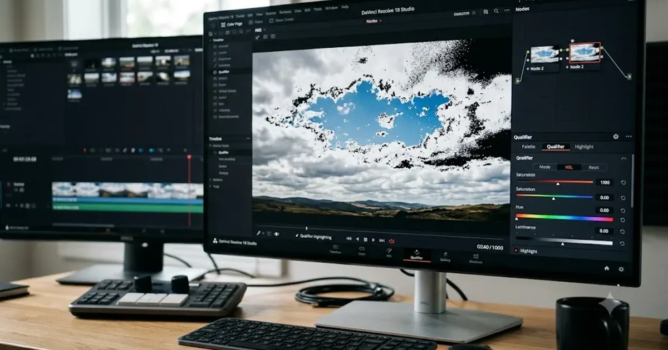Screen dimensions: 668x350
Task: Jump to first frame in viewer transport
Action: [x=348, y=238]
